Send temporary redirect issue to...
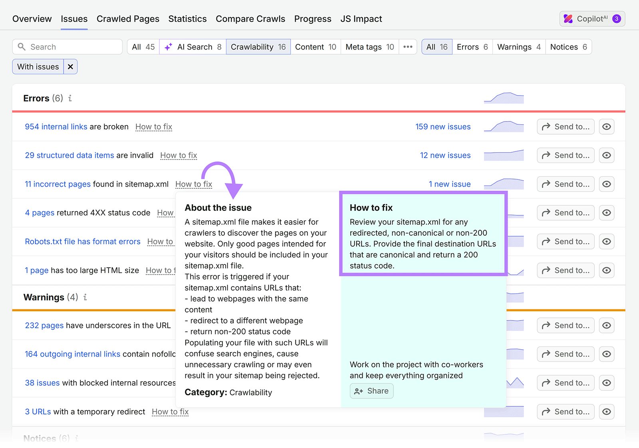 pyautogui.click(x=566, y=412)
